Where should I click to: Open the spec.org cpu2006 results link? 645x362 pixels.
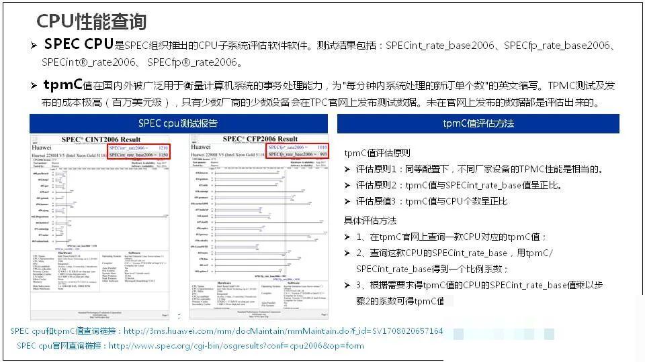tap(236, 346)
